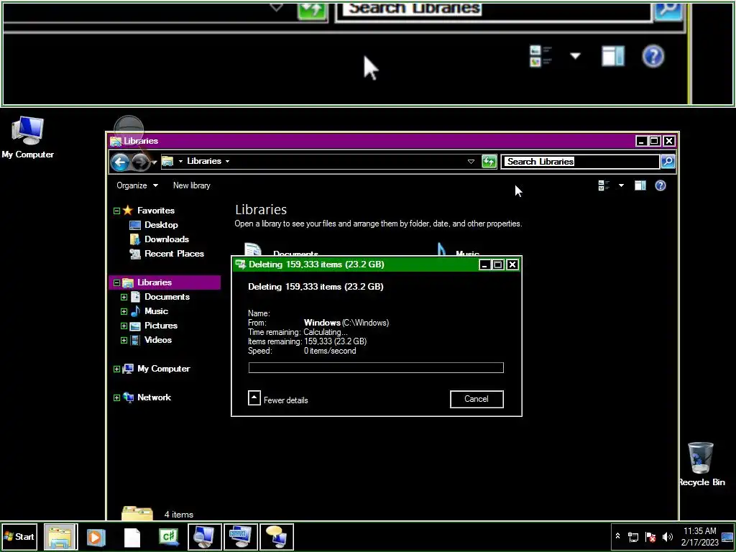This screenshot has width=736, height=552.
Task: Close the Deleting items dialog
Action: point(512,264)
